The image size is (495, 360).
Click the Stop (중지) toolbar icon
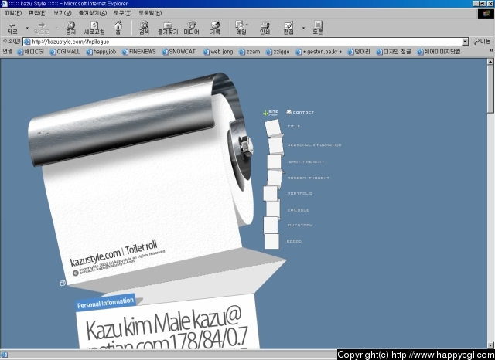[70, 28]
